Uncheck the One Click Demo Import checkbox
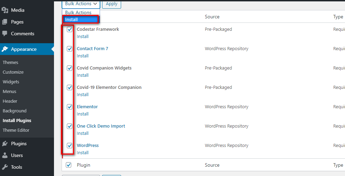Viewport: 345px width, 176px height. tap(70, 126)
